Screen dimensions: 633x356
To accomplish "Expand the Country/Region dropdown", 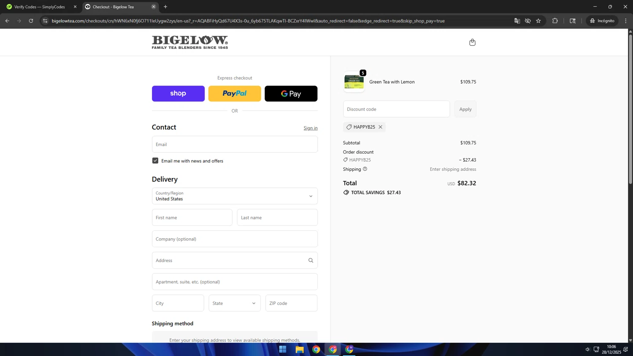I will (x=235, y=196).
